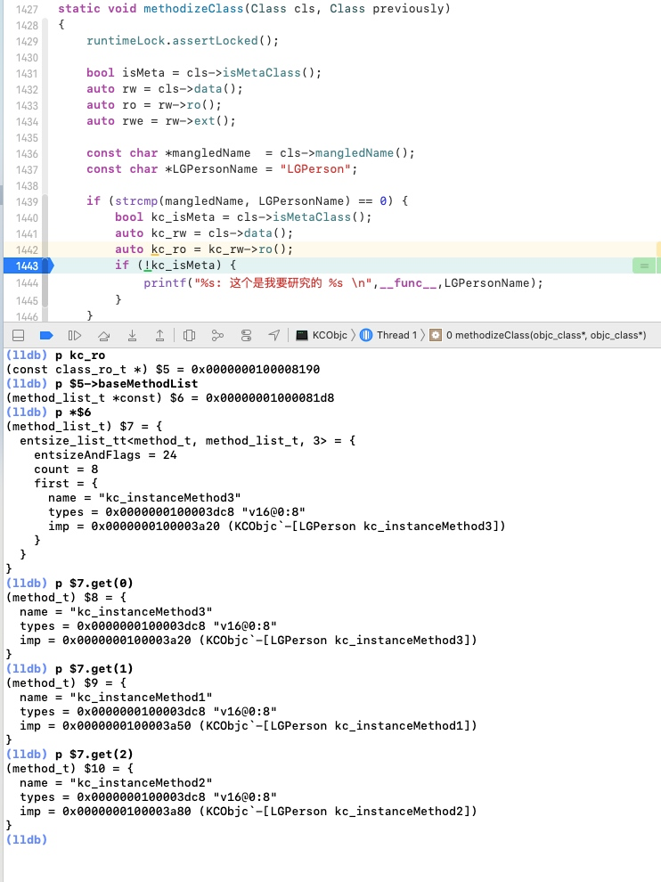Click address 0x0000000100008190 in console

(256, 369)
